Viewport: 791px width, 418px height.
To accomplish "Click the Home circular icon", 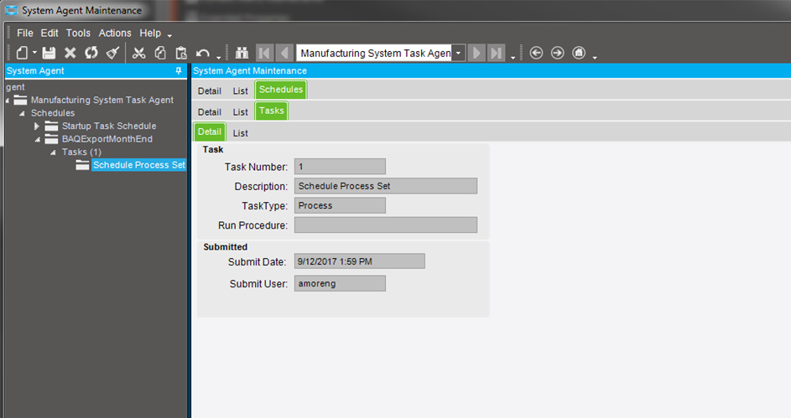I will 579,53.
